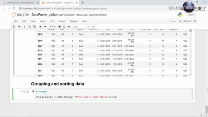Screen dimensions: 208x117
Task: Select row index 8929
Action: click(40, 51)
